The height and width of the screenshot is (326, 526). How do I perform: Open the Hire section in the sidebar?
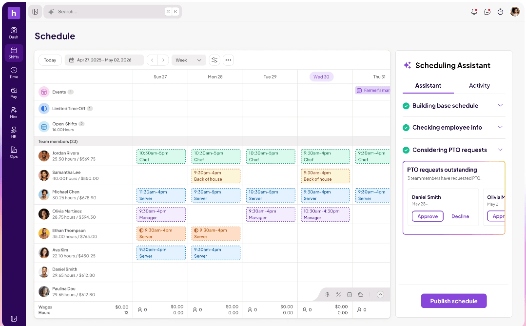click(14, 113)
